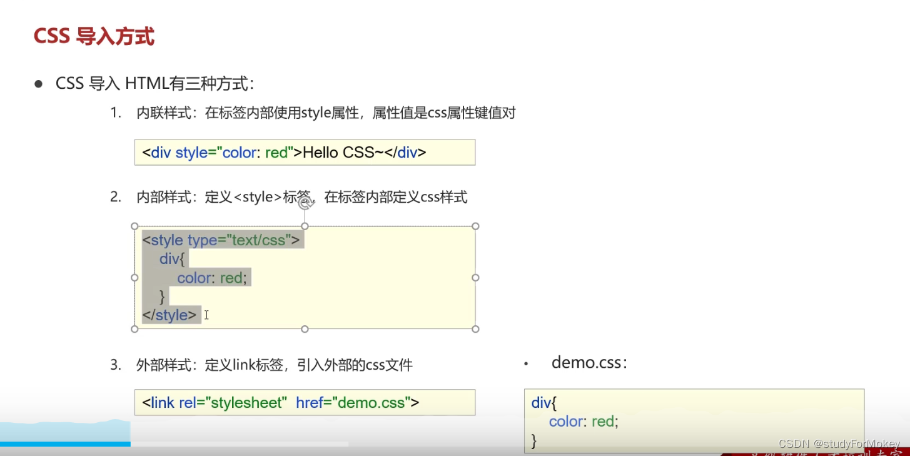The width and height of the screenshot is (910, 456).
Task: Click the "div{" line in the demo.css box
Action: tap(544, 402)
